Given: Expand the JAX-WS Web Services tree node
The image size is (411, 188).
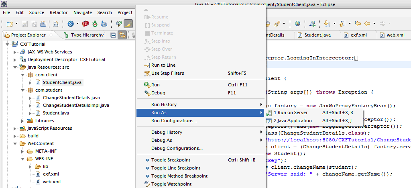Looking at the screenshot, I should pos(15,52).
